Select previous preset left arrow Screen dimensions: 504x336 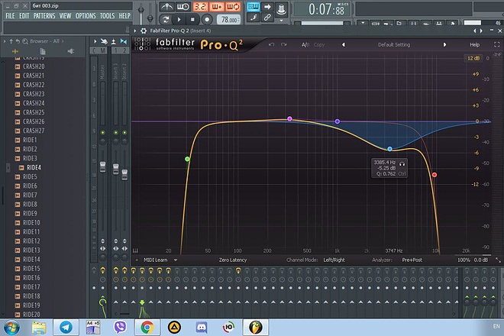point(344,45)
